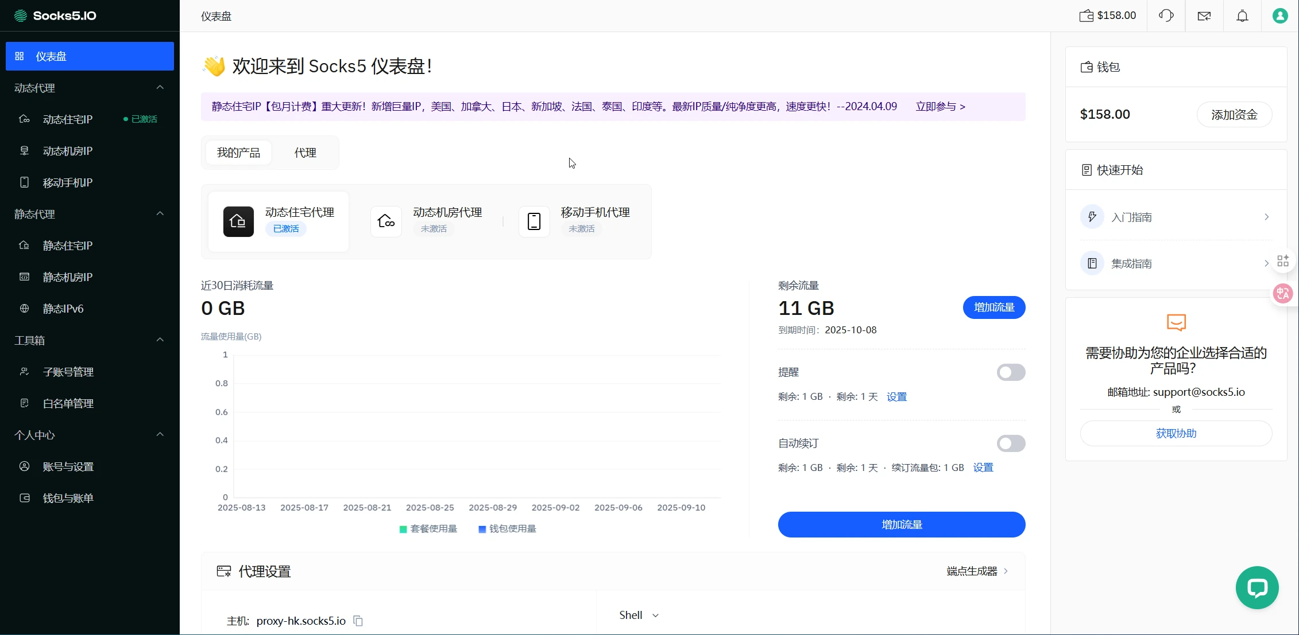
Task: Click the dynamic residential proxy house icon
Action: [238, 221]
